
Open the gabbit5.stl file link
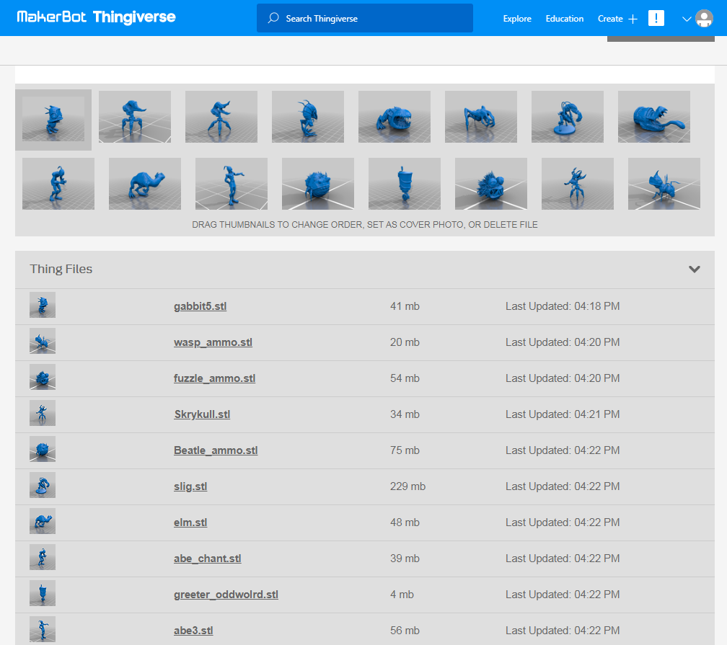click(201, 306)
